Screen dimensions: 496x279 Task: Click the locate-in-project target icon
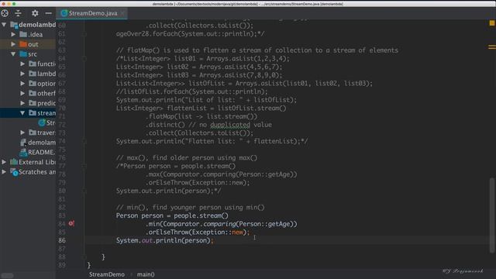point(5,13)
